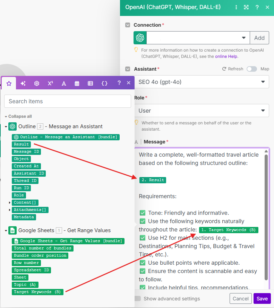This screenshot has height=308, width=274.
Task: Select Bundle order position pill
Action: 40,255
